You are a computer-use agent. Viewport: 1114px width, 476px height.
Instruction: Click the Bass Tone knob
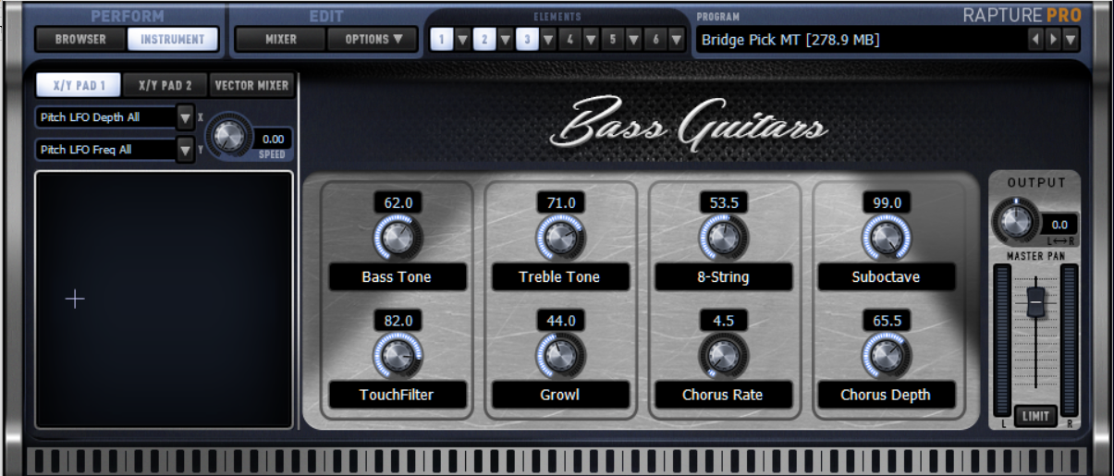coord(397,238)
